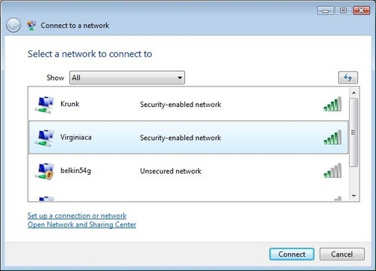
Task: Click Krunk signal strength bars
Action: click(x=332, y=104)
